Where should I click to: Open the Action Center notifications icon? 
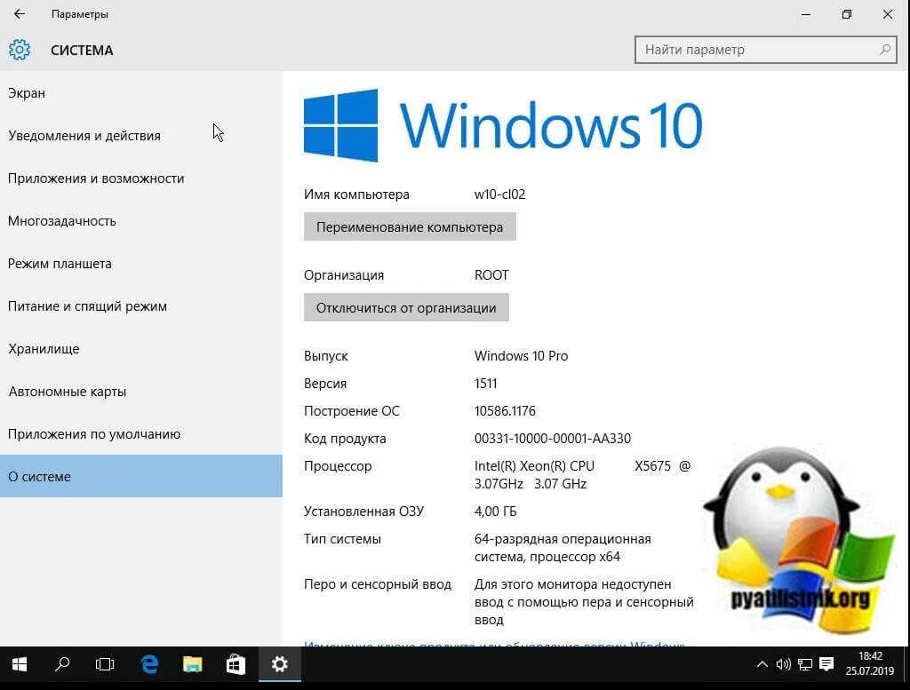tap(826, 664)
